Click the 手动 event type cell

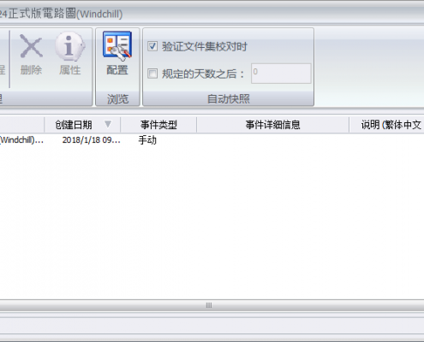tap(147, 140)
